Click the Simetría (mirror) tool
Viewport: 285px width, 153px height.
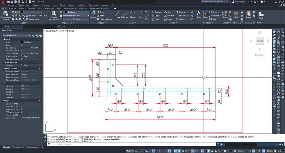169,16
